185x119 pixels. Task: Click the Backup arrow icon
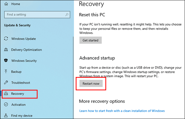pos(6,72)
